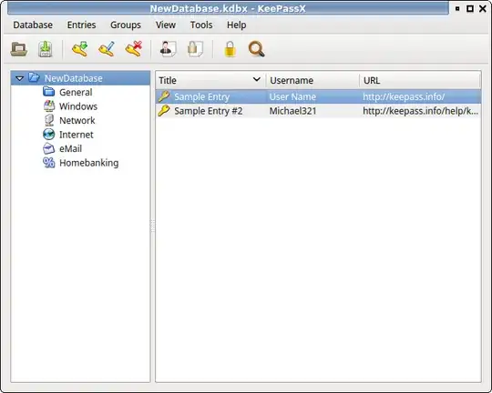Open the Entries menu
492x393 pixels.
tap(81, 25)
